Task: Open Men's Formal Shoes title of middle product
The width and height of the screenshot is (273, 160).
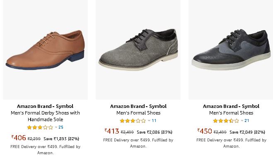Action: pyautogui.click(x=138, y=113)
